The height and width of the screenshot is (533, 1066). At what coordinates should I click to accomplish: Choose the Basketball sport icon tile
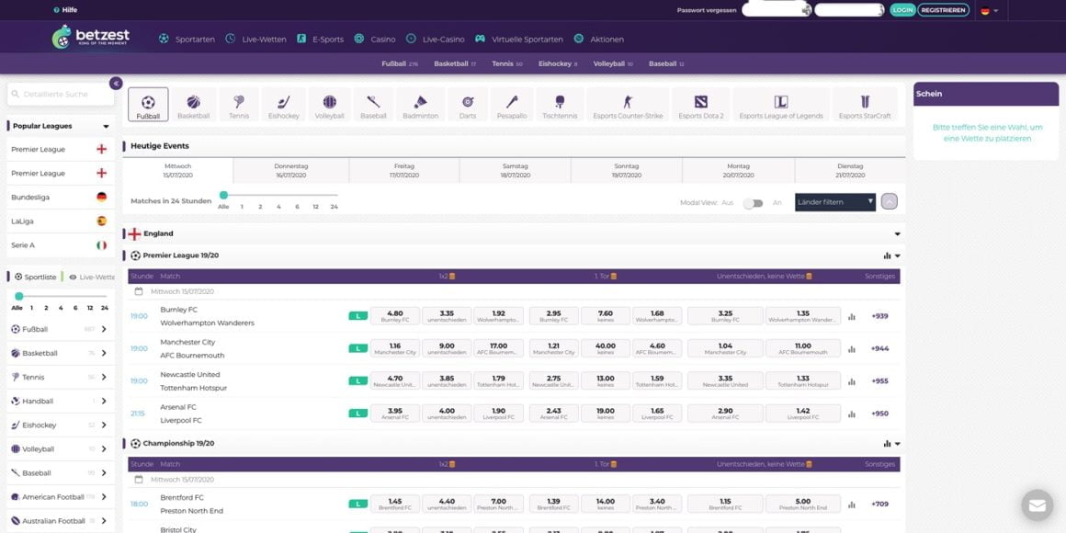pyautogui.click(x=194, y=105)
